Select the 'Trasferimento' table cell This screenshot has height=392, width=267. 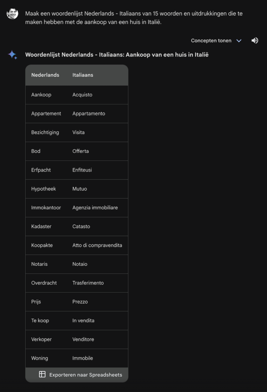coord(88,283)
